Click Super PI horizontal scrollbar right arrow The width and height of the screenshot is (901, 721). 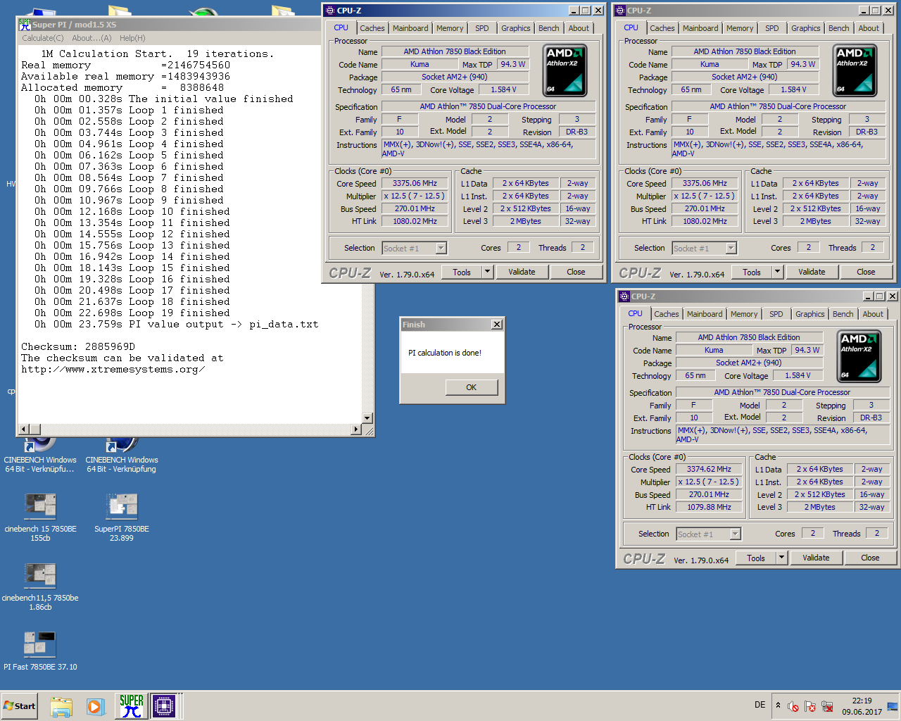click(356, 430)
